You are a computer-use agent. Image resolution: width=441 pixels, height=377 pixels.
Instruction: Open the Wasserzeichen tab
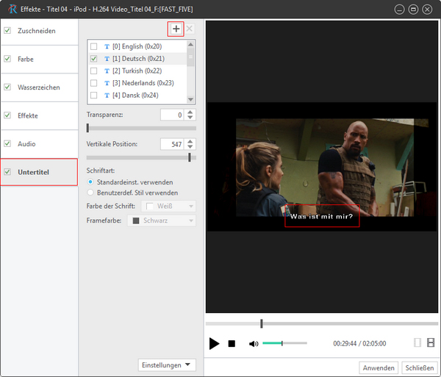click(40, 87)
